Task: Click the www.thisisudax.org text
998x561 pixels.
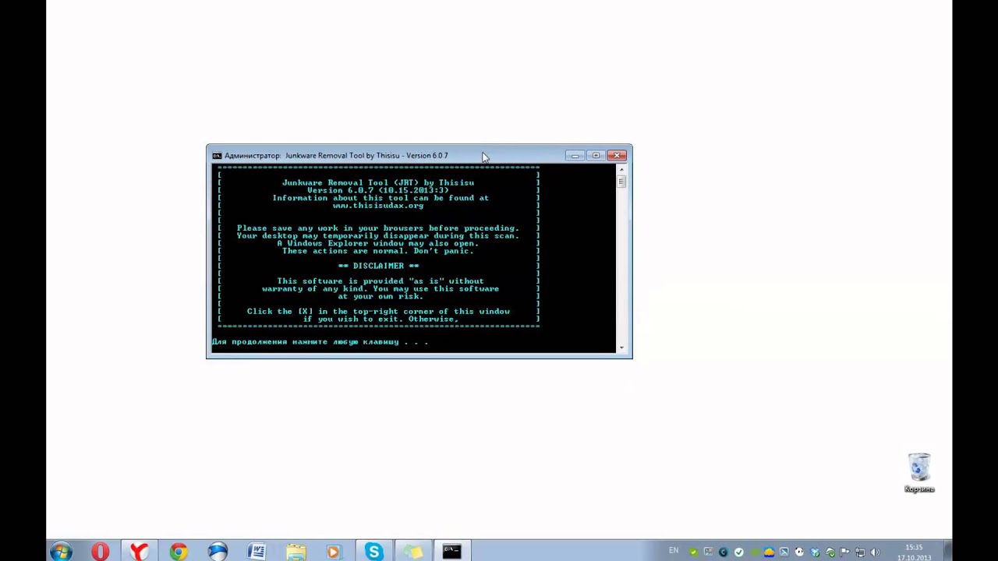Action: coord(378,206)
